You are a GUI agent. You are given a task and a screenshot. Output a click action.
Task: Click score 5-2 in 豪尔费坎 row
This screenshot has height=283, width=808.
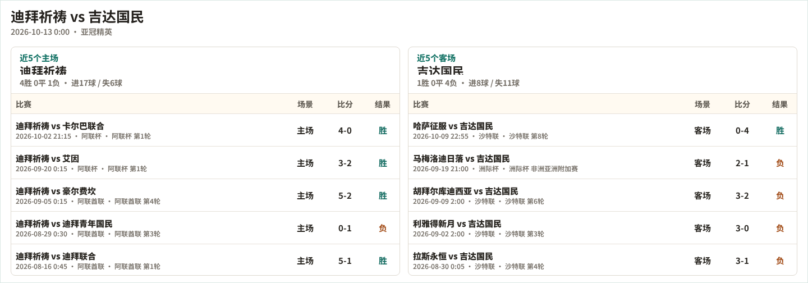click(345, 195)
